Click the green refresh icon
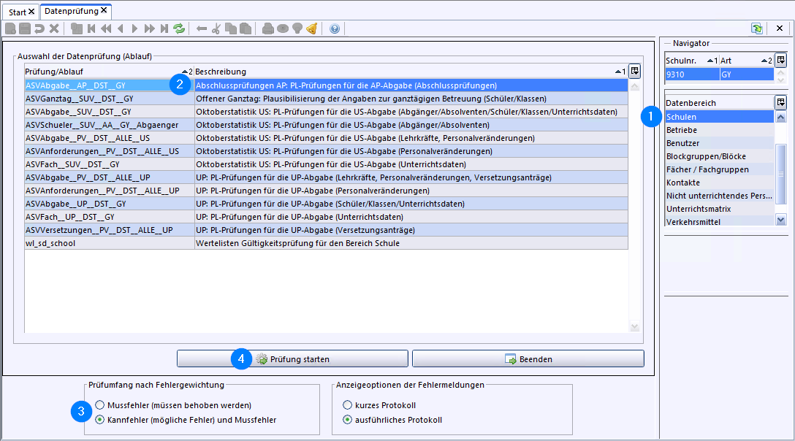This screenshot has width=795, height=441. tap(179, 28)
